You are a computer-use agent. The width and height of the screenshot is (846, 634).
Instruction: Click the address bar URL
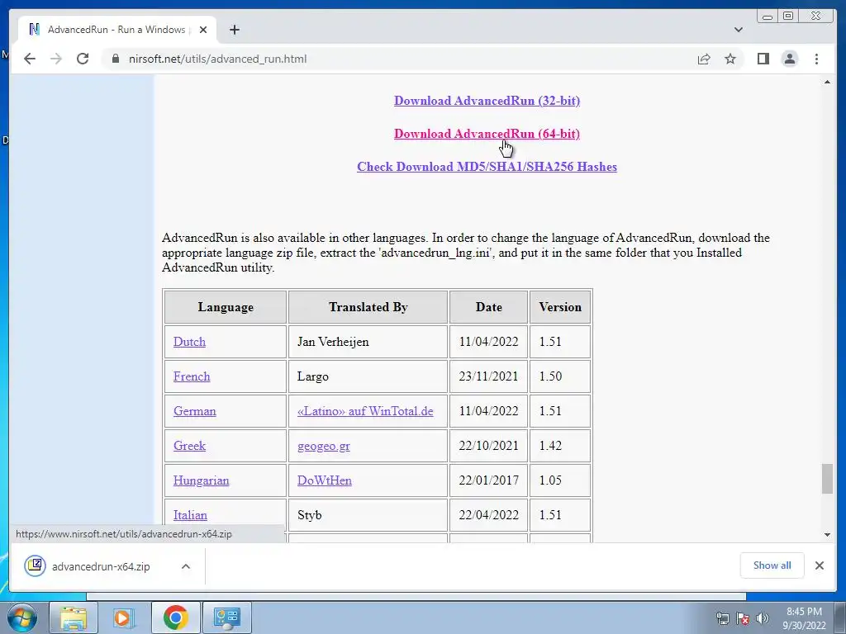[x=217, y=59]
